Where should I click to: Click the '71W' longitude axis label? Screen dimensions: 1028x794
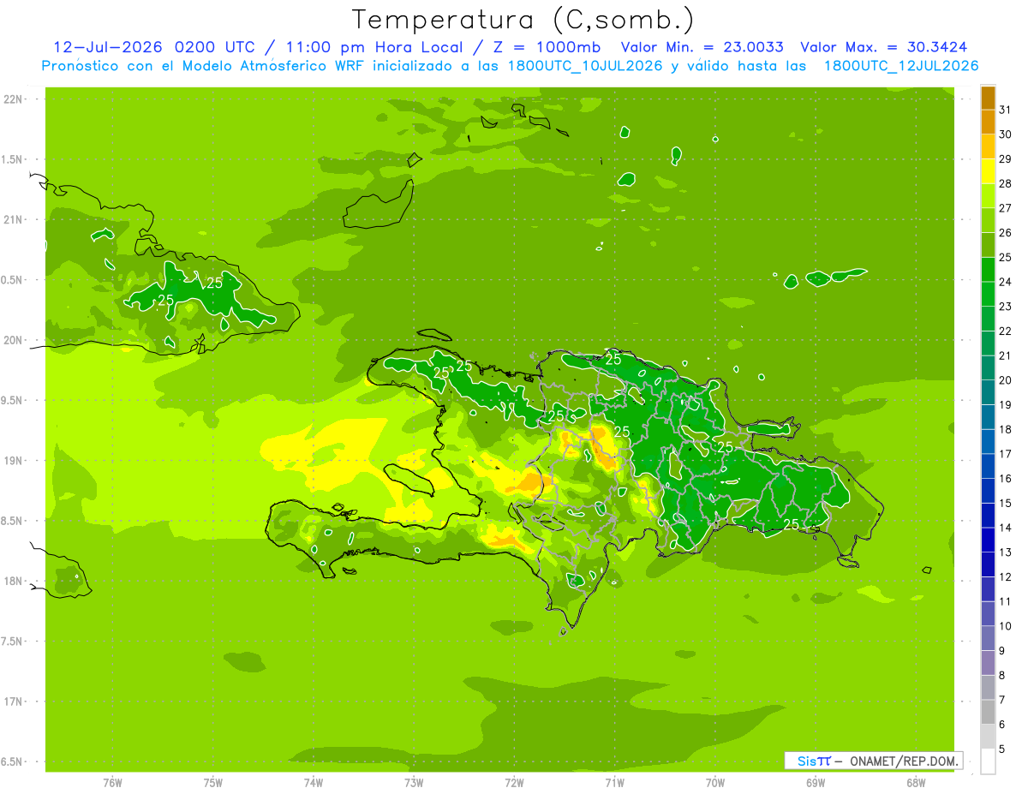pyautogui.click(x=614, y=783)
